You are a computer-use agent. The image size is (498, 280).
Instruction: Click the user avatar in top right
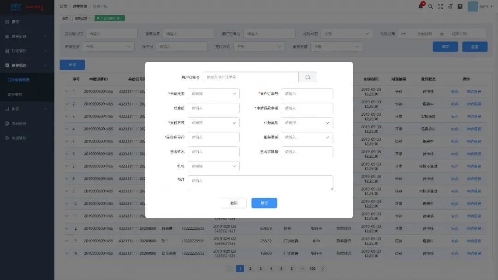(473, 6)
